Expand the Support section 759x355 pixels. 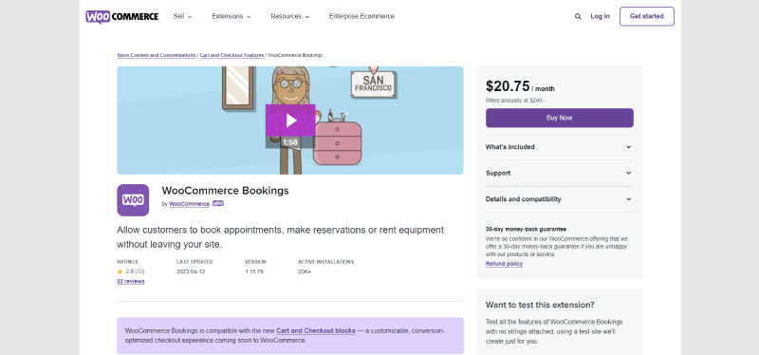[560, 173]
